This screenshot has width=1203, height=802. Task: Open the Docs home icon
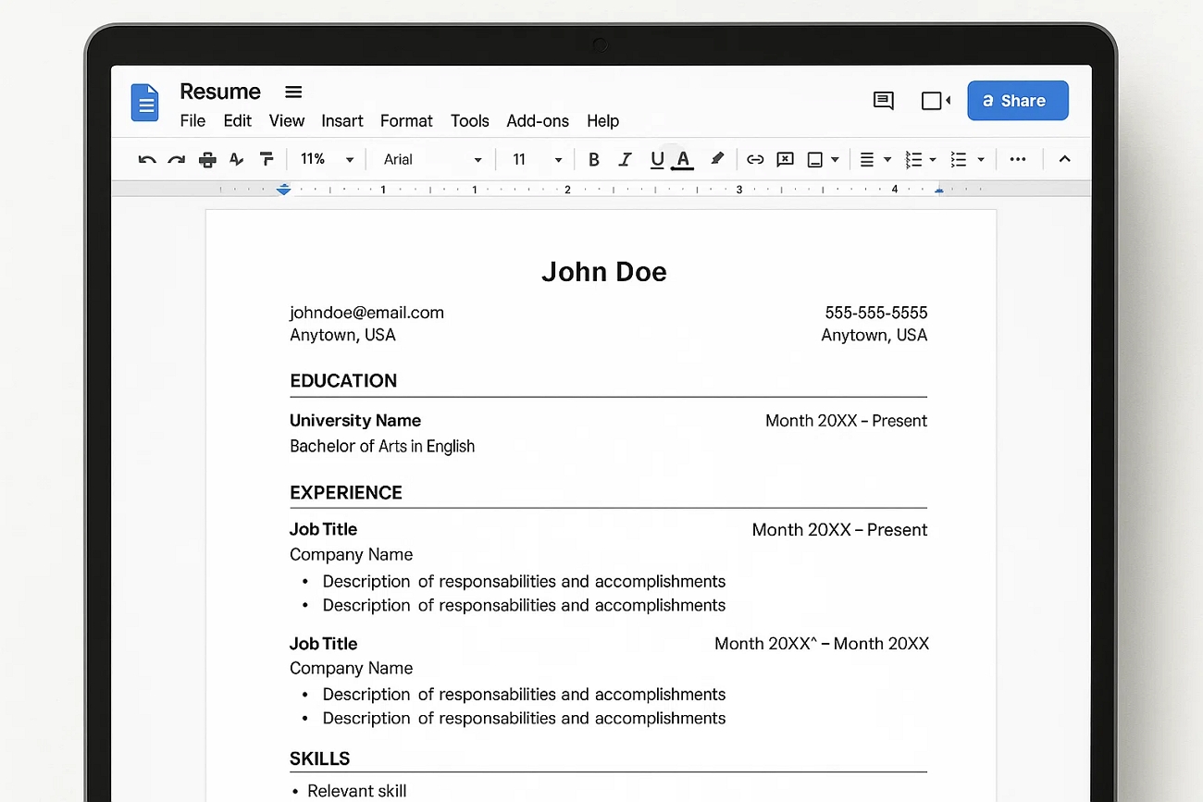(144, 102)
